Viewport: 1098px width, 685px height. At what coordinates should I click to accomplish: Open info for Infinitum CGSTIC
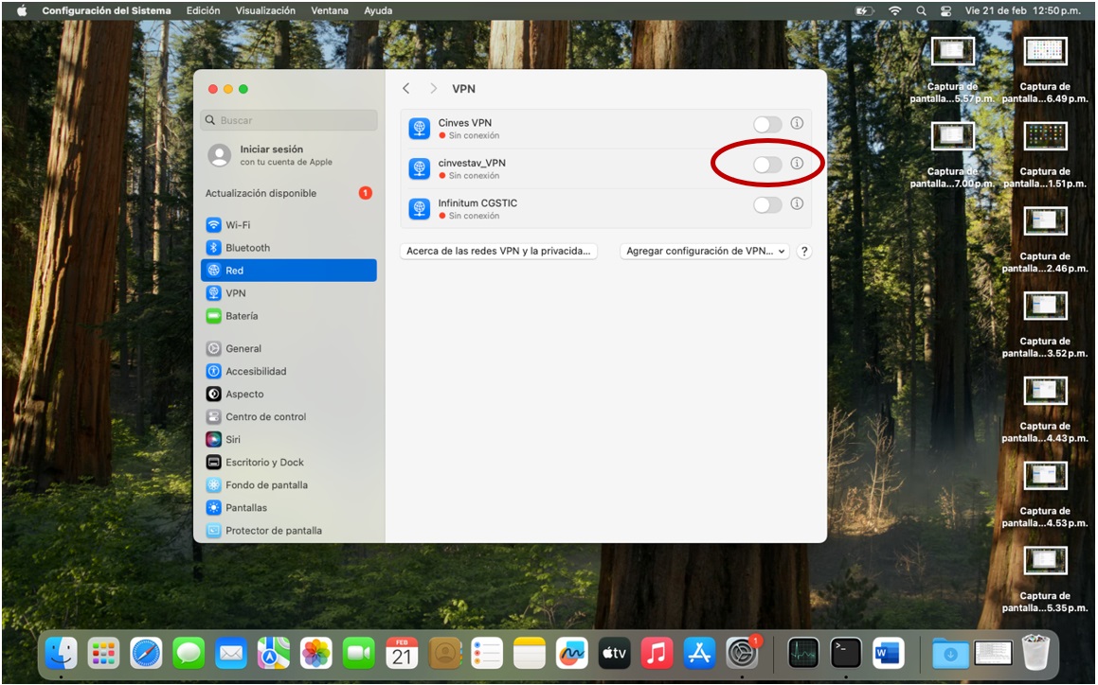pyautogui.click(x=797, y=203)
